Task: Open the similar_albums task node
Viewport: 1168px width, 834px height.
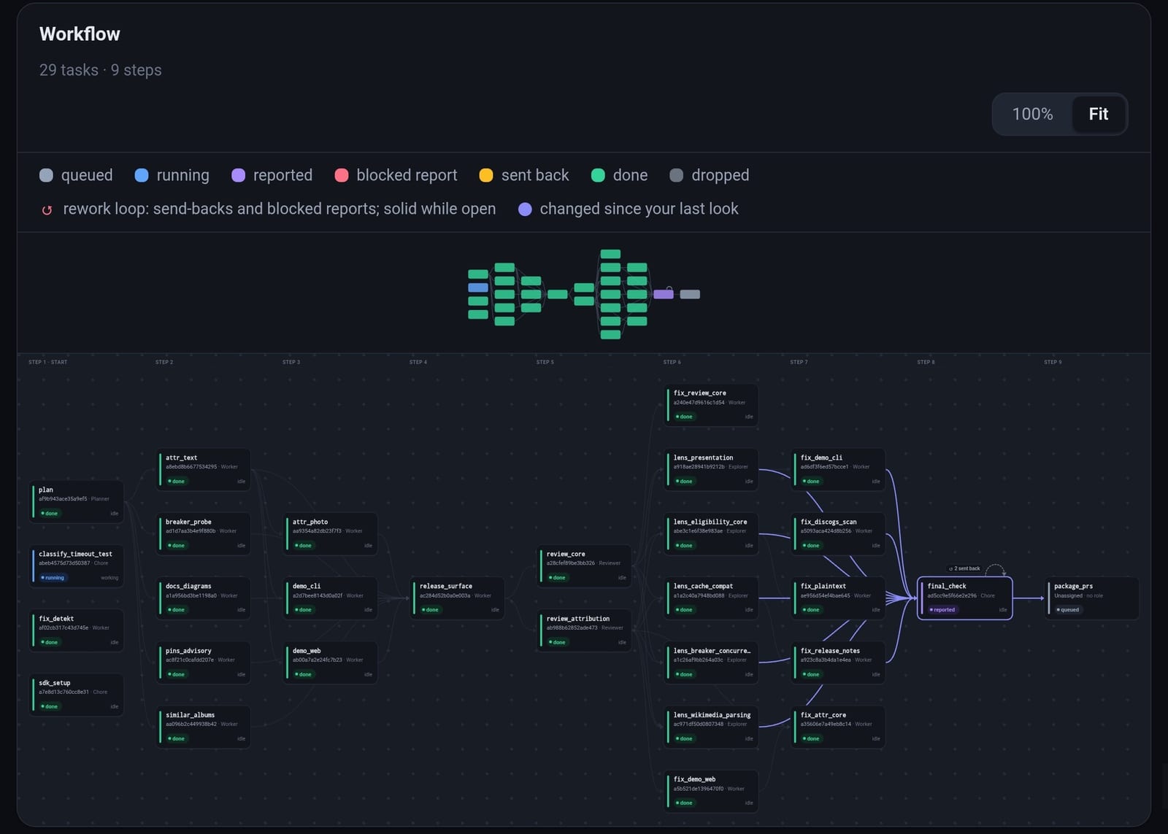Action: (204, 727)
